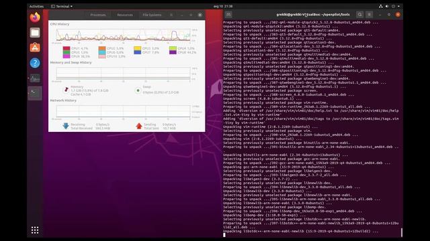Screen dimensions: 430x241
Task: Click the Terminal search icon
Action: click(360, 15)
